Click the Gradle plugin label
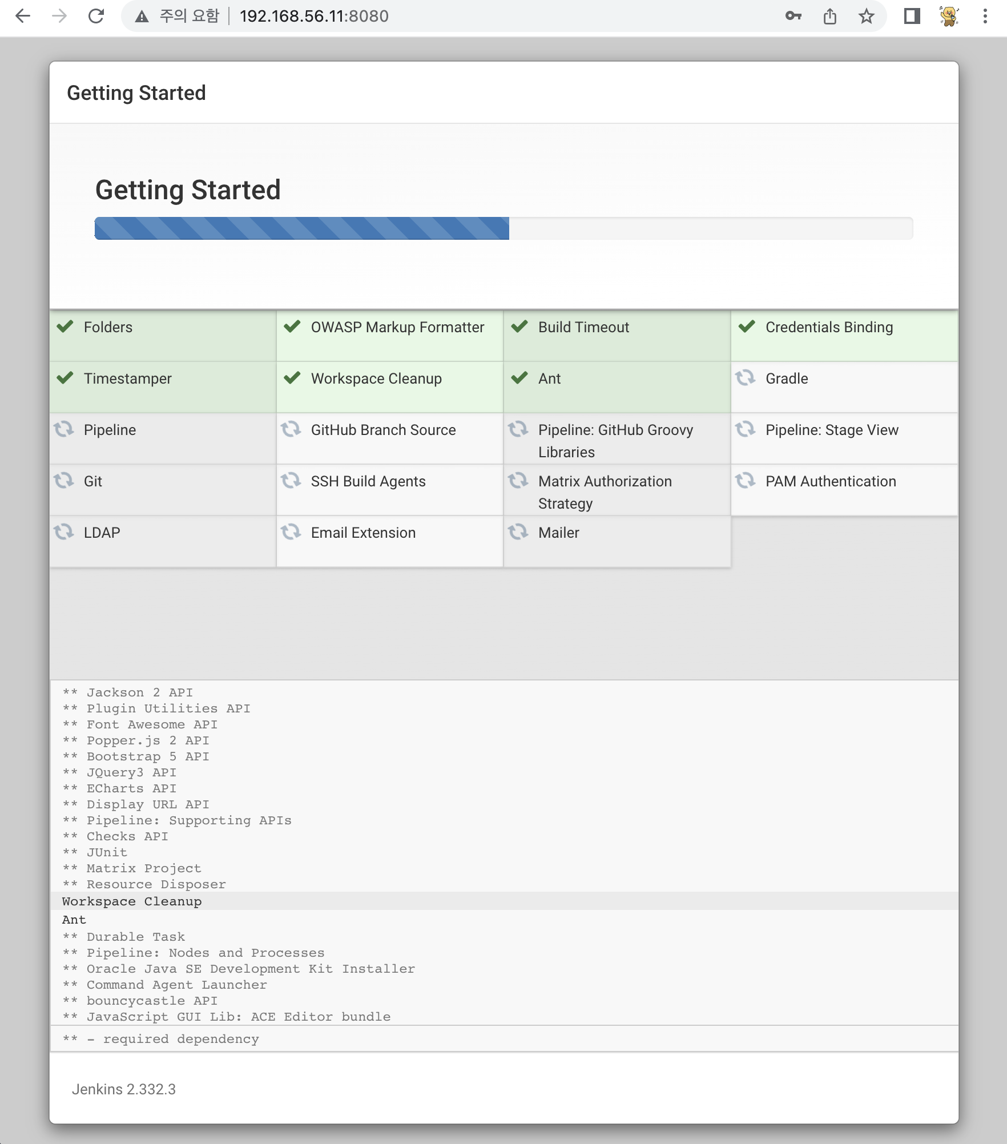This screenshot has height=1144, width=1007. (x=787, y=378)
